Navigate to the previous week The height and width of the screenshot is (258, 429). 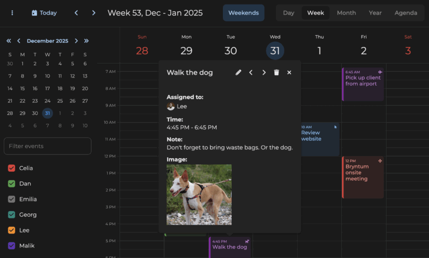[77, 13]
